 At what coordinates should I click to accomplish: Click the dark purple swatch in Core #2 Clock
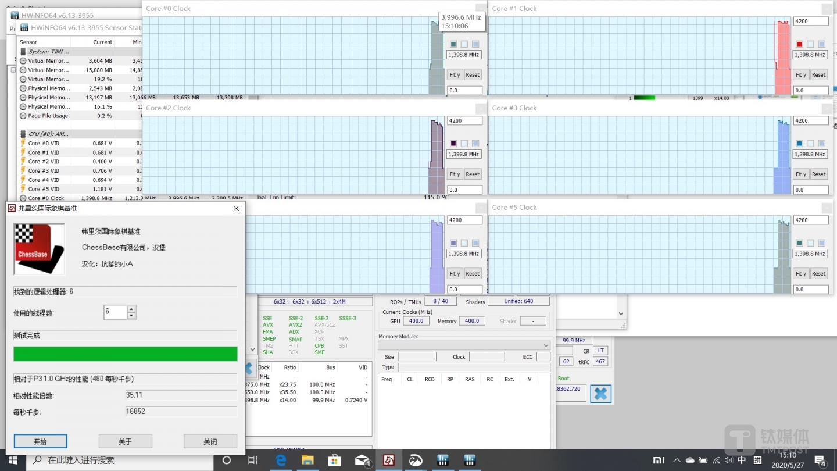453,144
